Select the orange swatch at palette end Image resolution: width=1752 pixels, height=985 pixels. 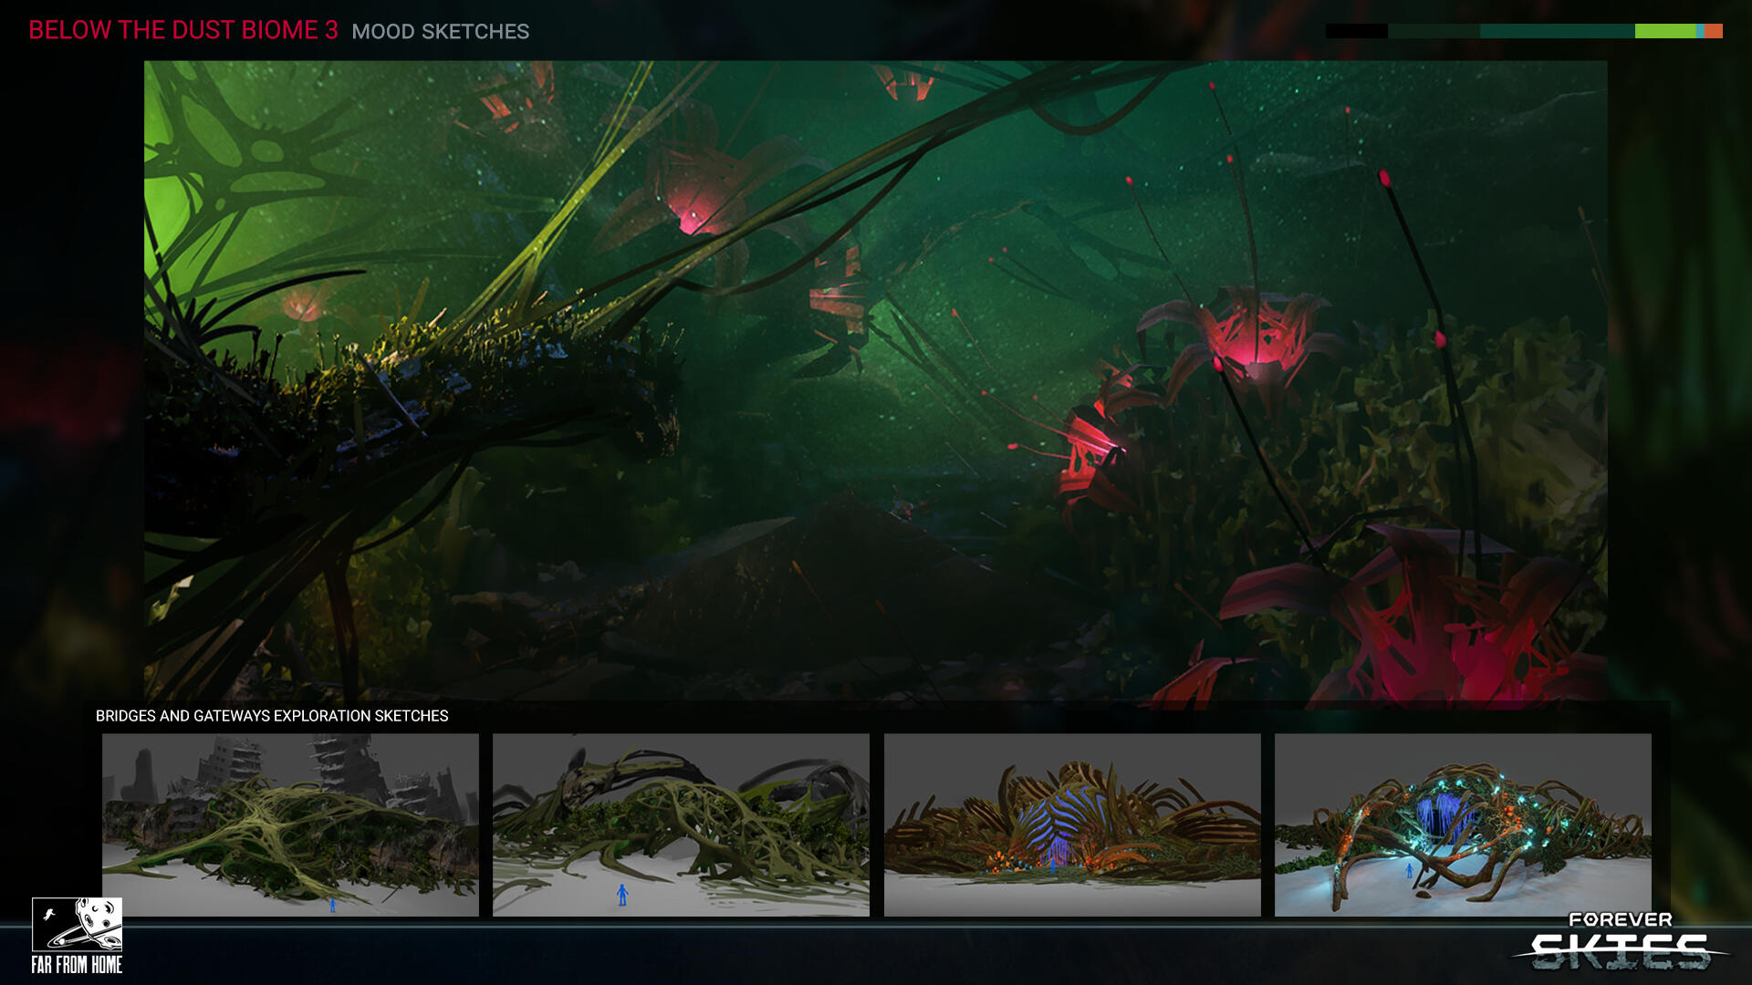point(1714,31)
